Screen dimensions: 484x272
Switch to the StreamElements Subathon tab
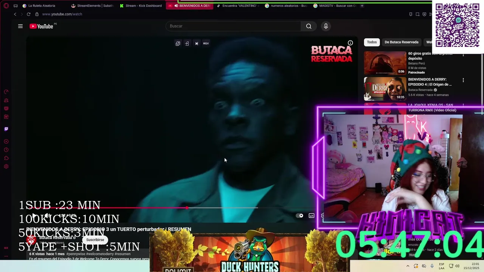92,6
